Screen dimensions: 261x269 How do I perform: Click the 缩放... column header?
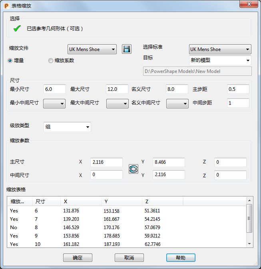20,201
